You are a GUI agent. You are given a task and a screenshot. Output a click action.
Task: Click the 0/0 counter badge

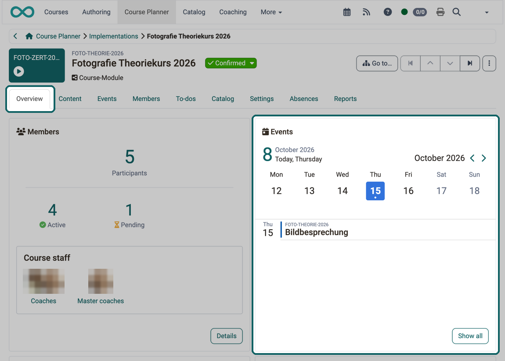[x=420, y=12]
